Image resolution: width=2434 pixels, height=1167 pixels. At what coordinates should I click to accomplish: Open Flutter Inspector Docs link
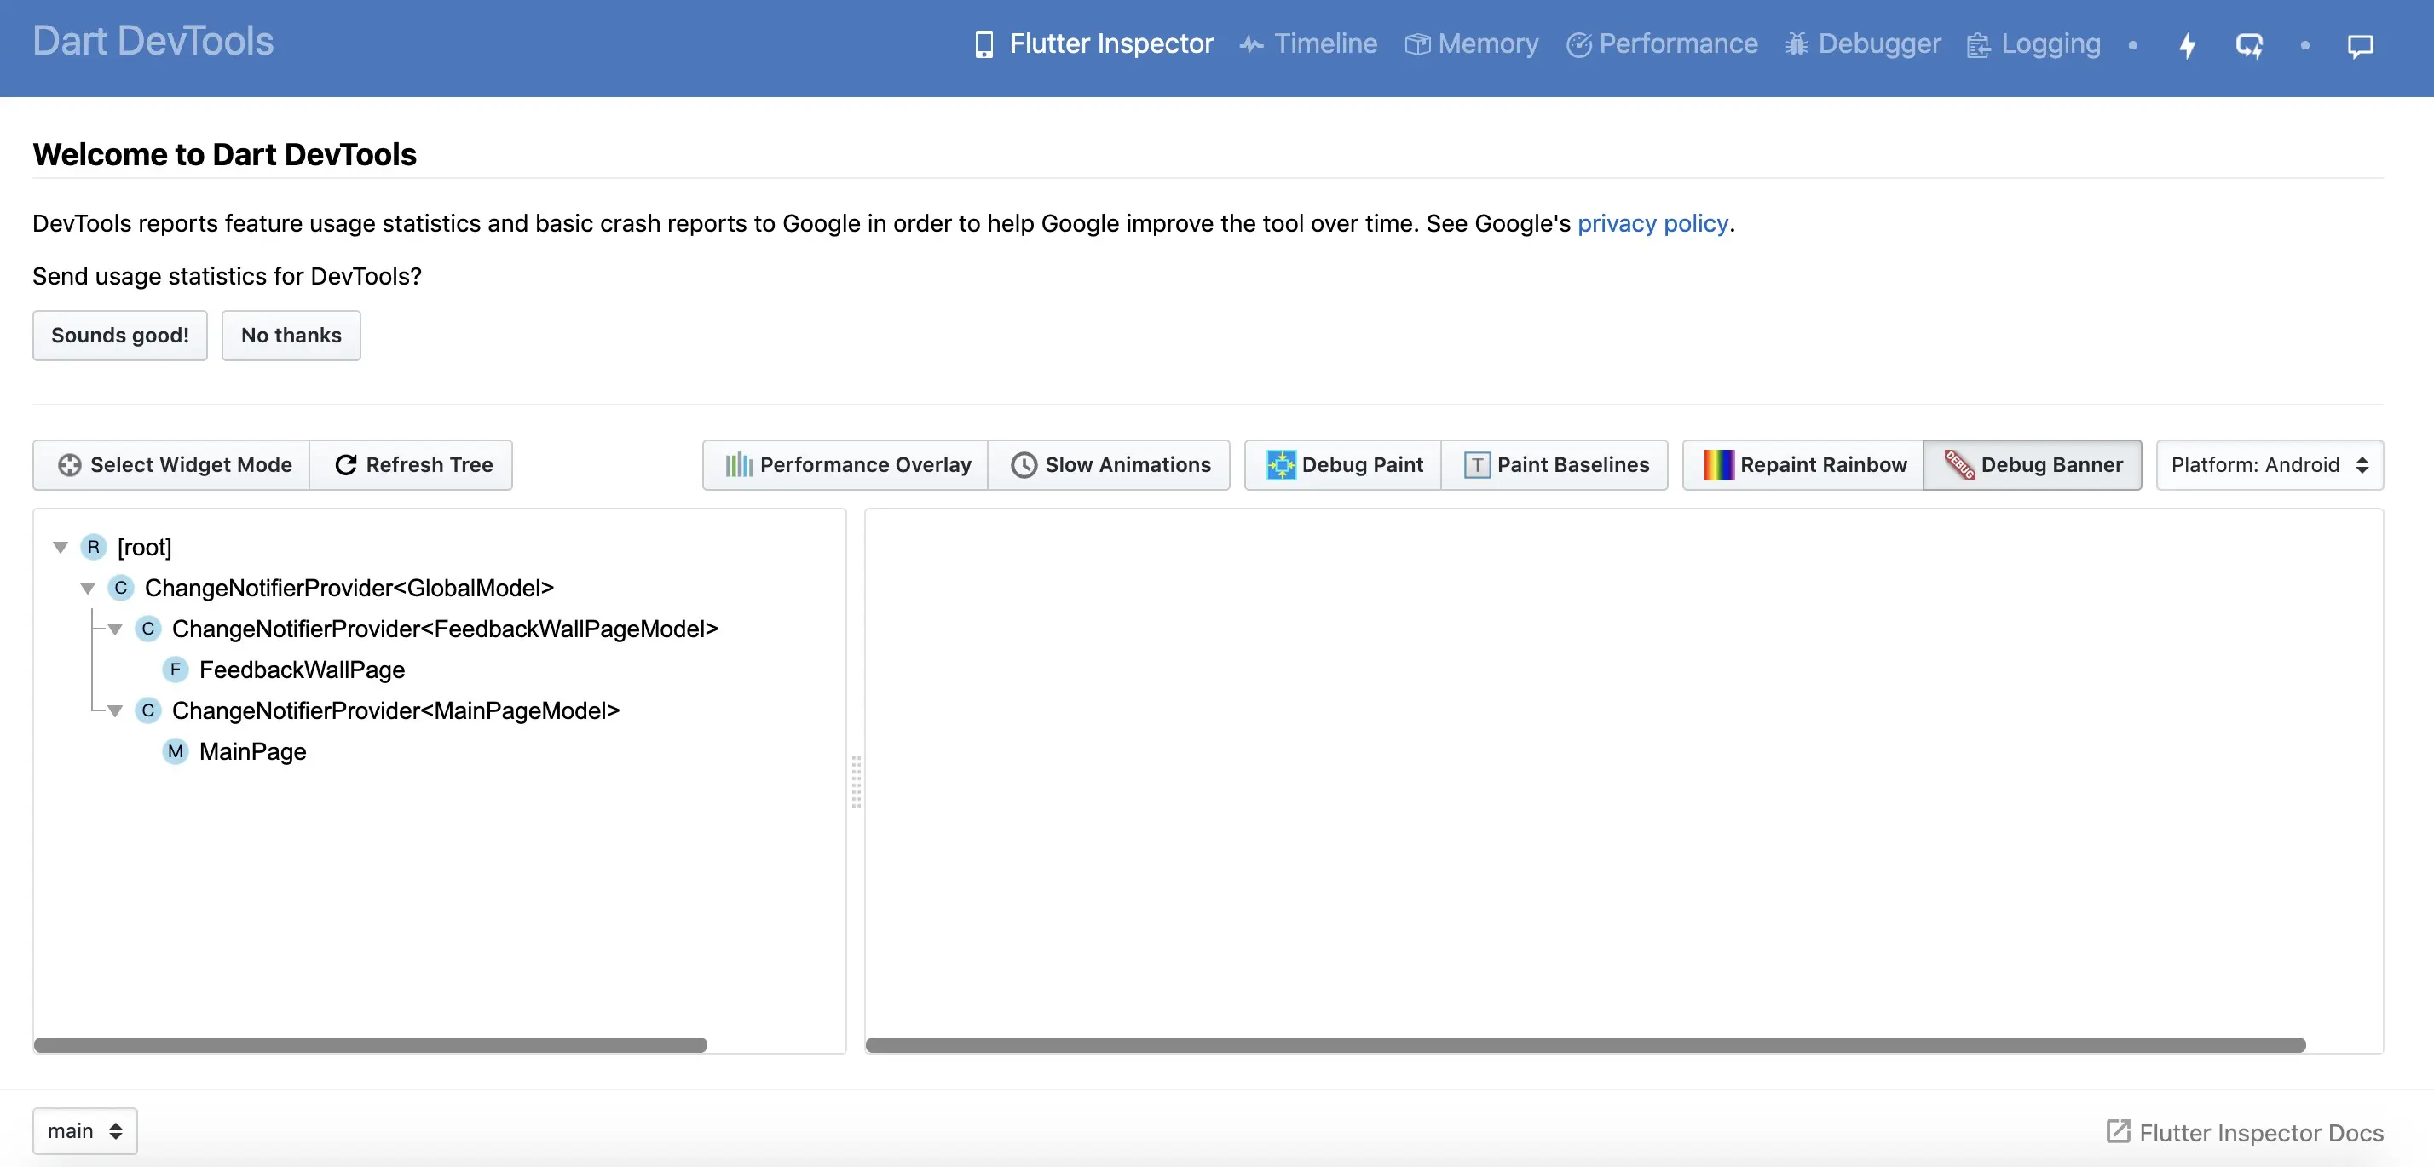pos(2245,1132)
